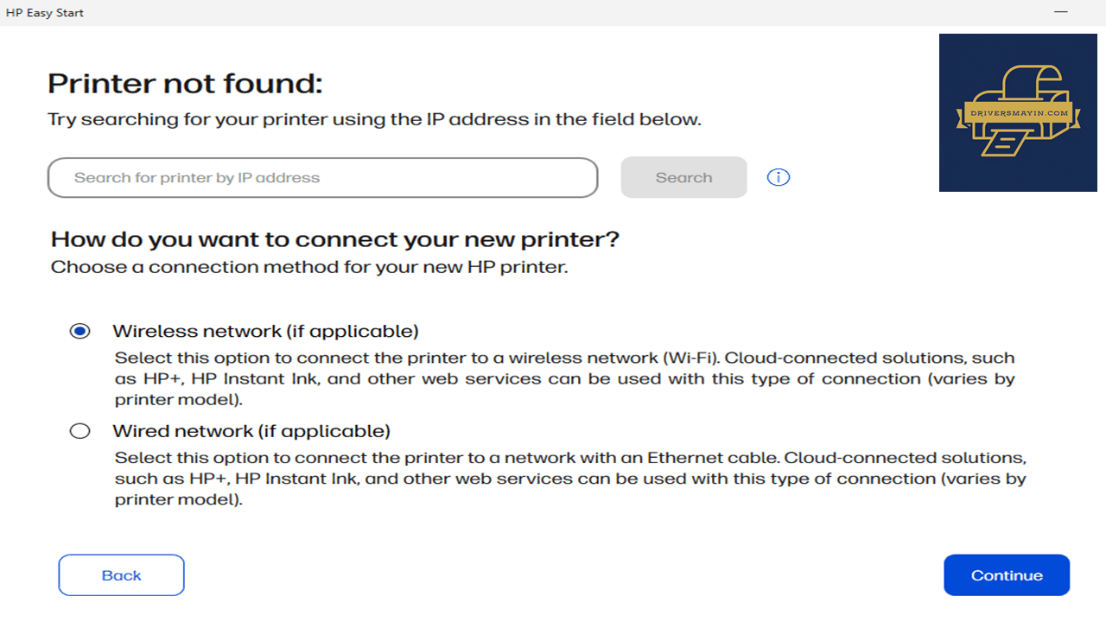Click the 'How do you want to connect' heading
This screenshot has height=622, width=1106.
(335, 239)
